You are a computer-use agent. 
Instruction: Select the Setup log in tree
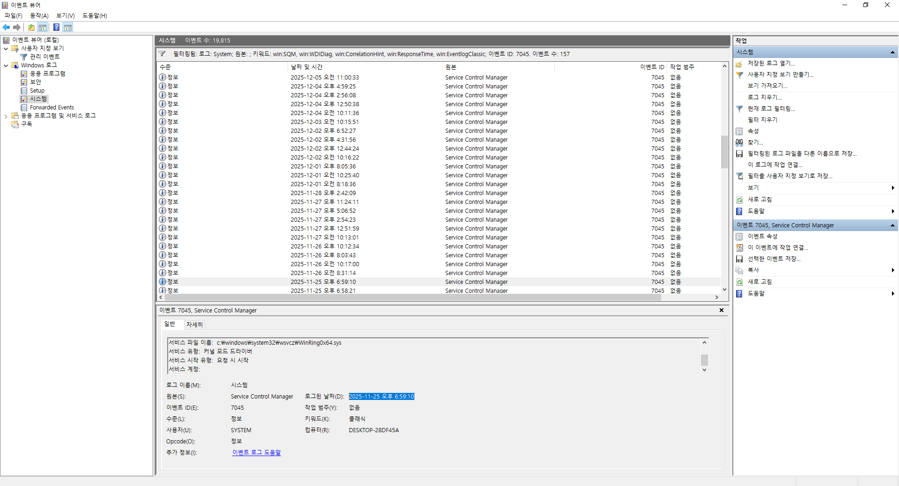click(37, 91)
